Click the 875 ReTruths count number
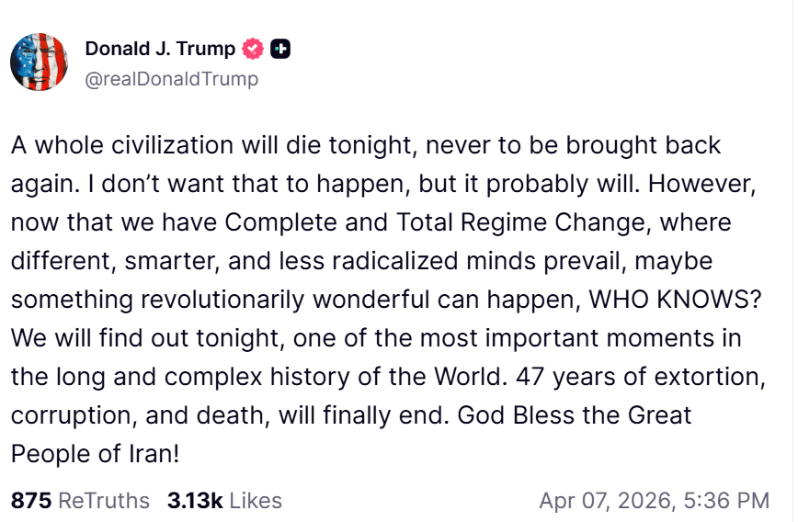 coord(30,501)
